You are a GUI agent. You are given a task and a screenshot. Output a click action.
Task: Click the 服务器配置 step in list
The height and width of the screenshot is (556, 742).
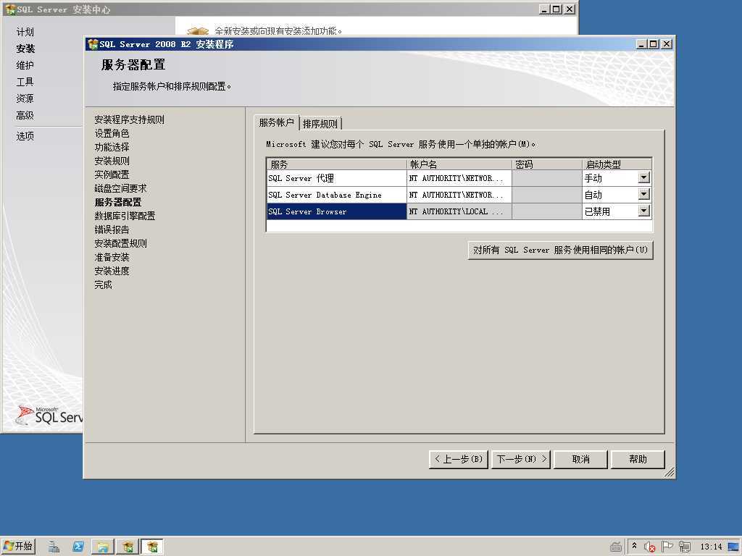[x=118, y=202]
